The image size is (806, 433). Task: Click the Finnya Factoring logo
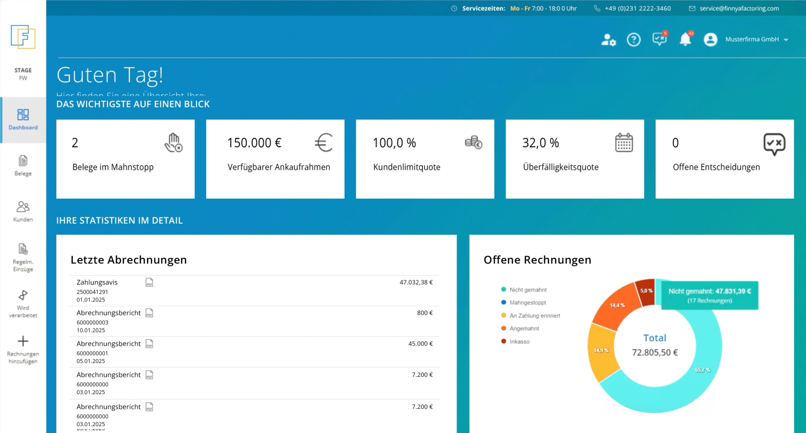pyautogui.click(x=23, y=37)
